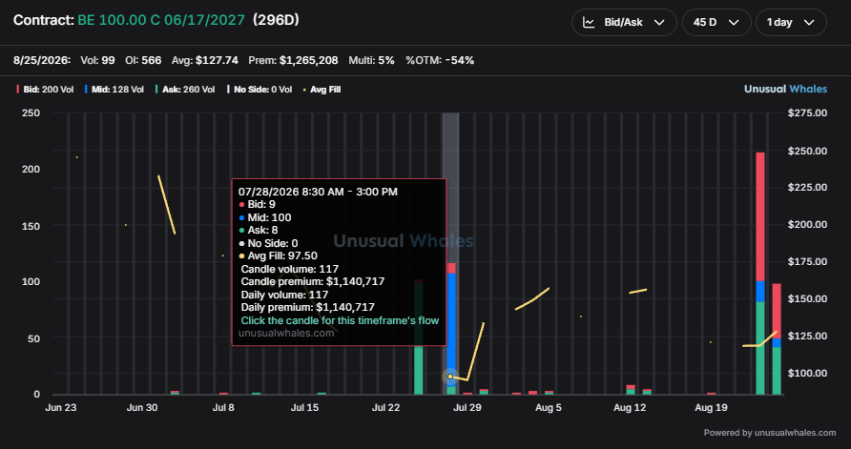Click the Prem: $1,265,208 stat
The width and height of the screenshot is (851, 449).
pos(293,60)
